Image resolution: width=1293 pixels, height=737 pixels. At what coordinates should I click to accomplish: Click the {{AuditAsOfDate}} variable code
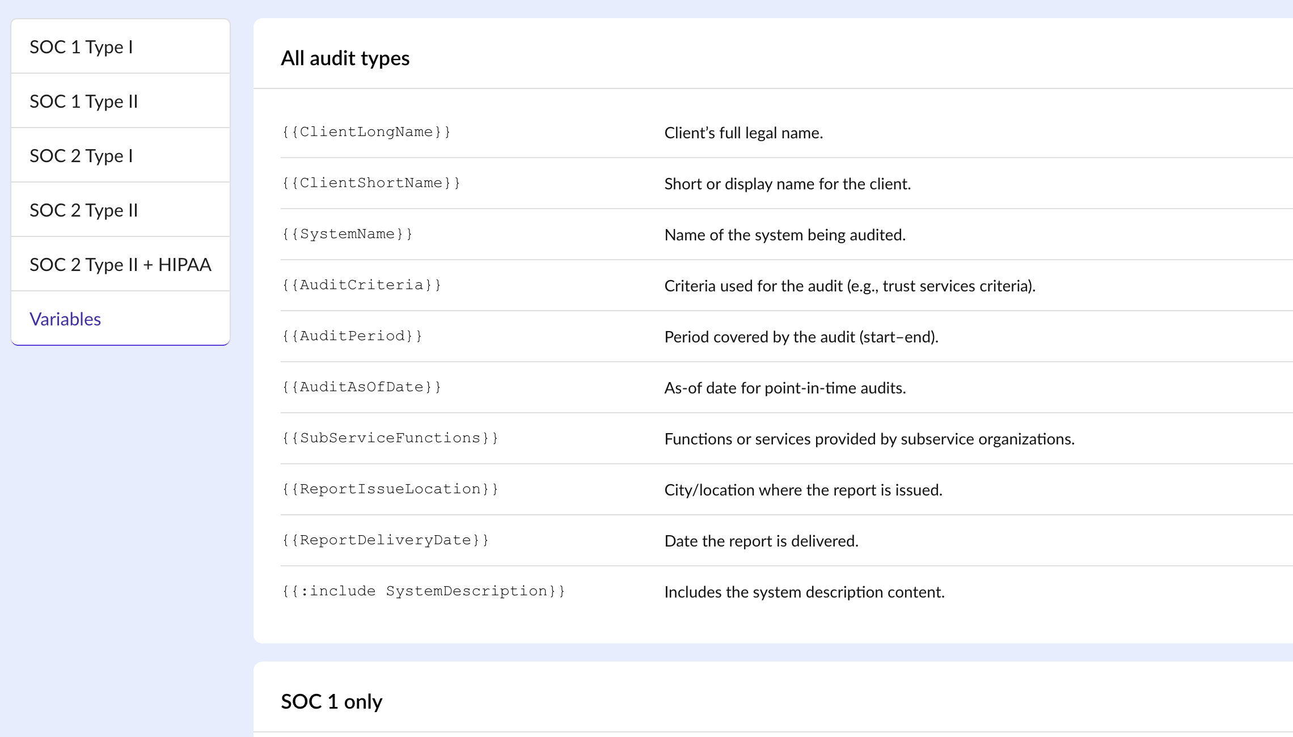coord(361,387)
